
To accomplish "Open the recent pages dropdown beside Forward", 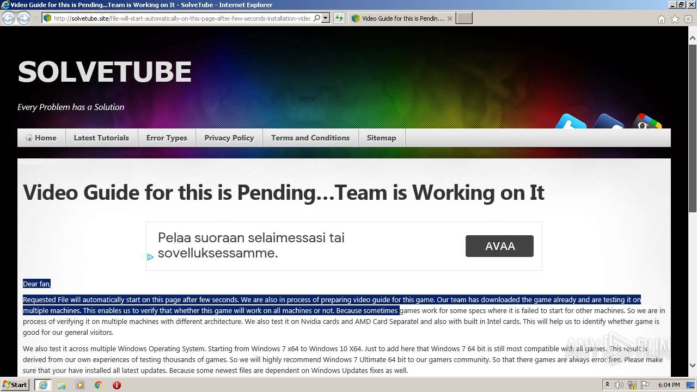I will click(x=35, y=19).
